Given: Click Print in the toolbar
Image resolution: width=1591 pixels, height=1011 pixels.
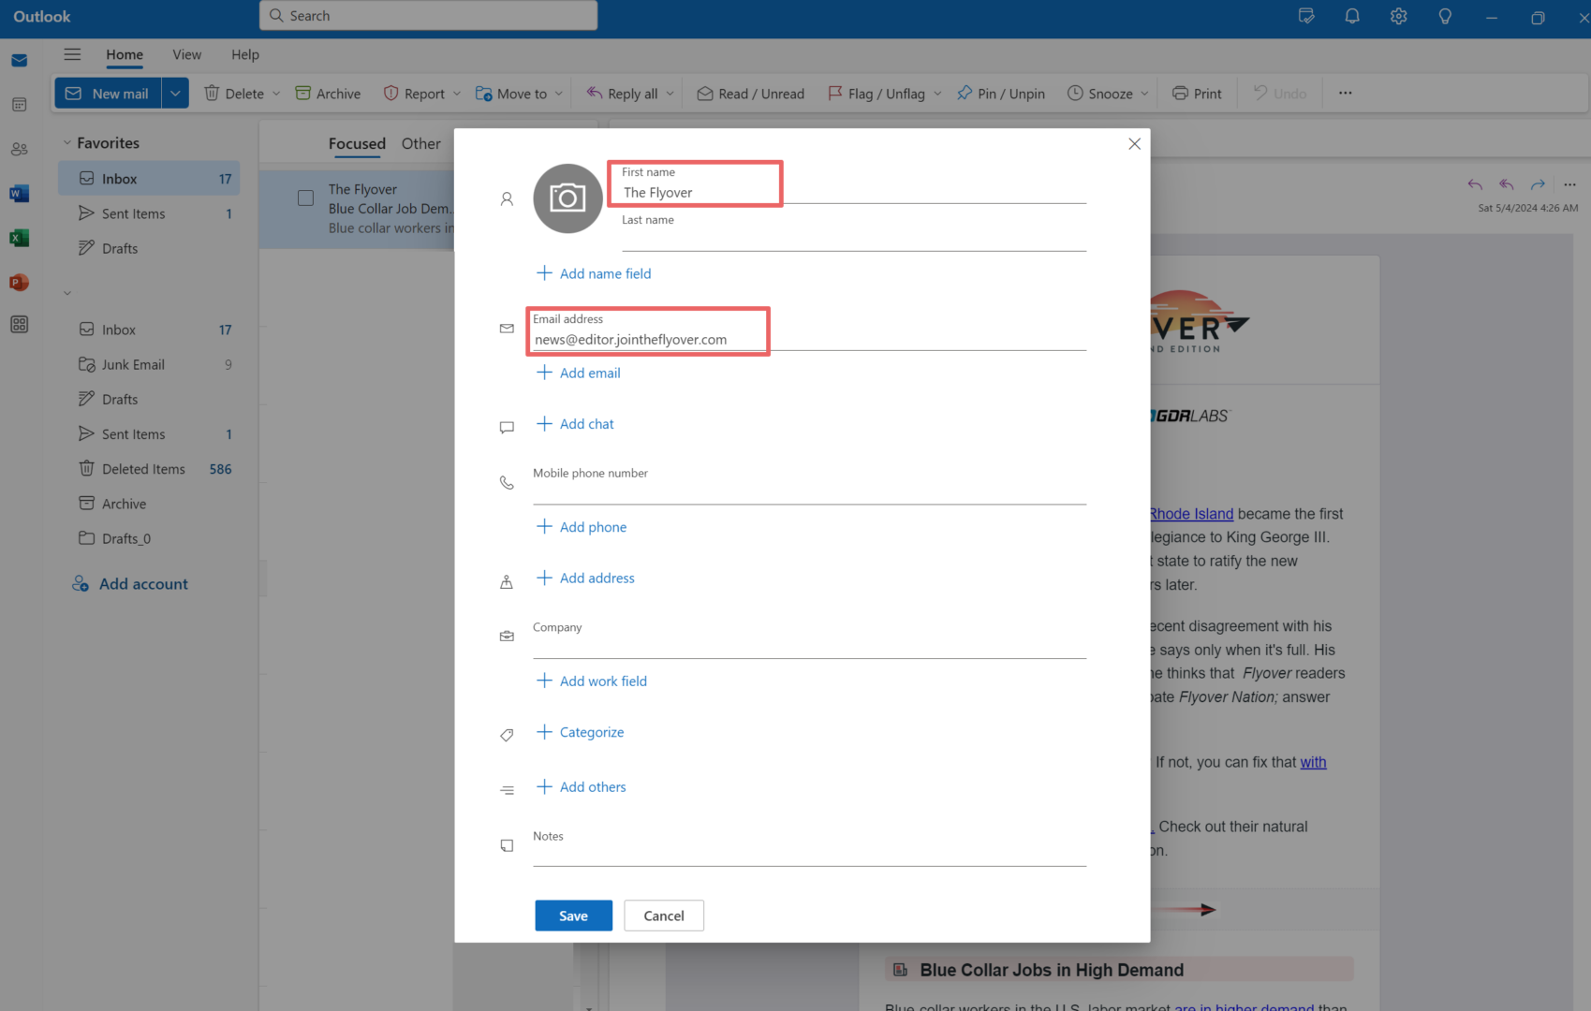Looking at the screenshot, I should coord(1197,94).
